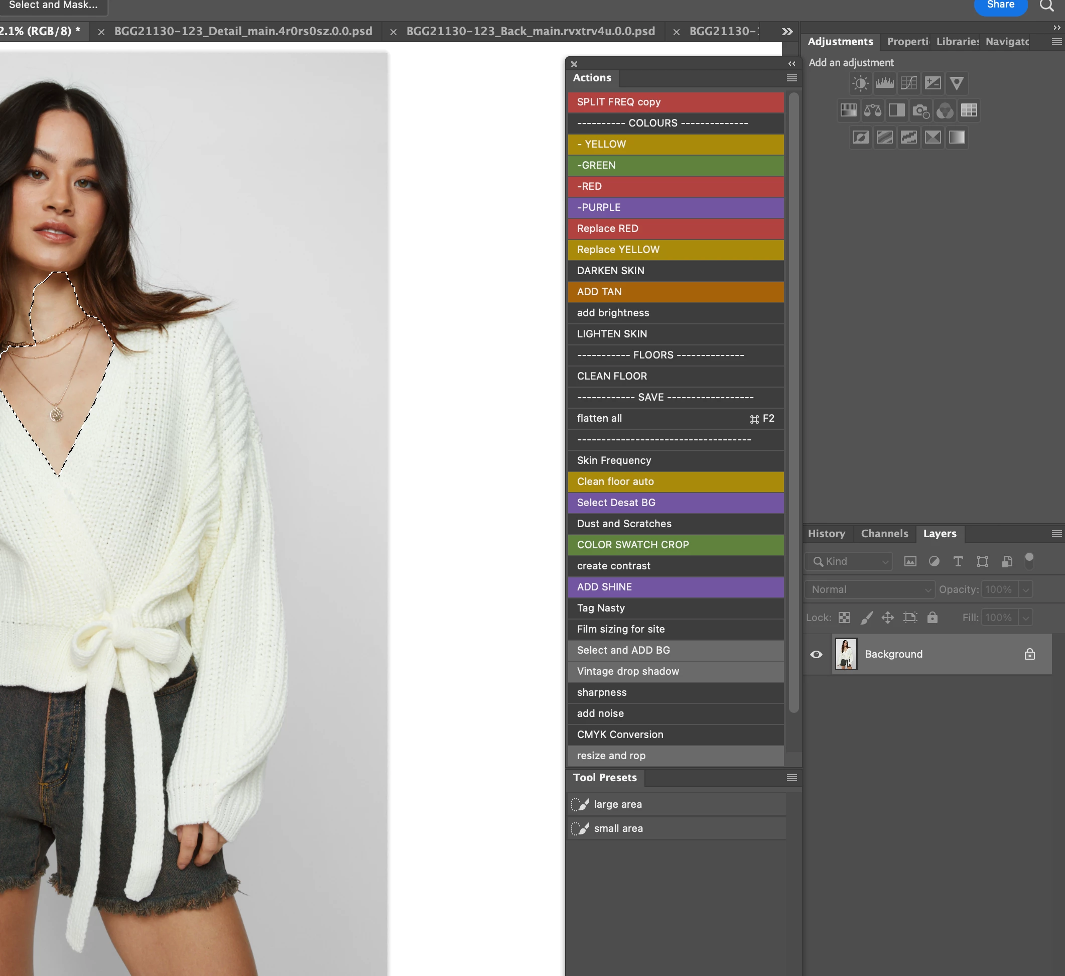The height and width of the screenshot is (976, 1065).
Task: Hide the Background layer visibility
Action: tap(816, 654)
